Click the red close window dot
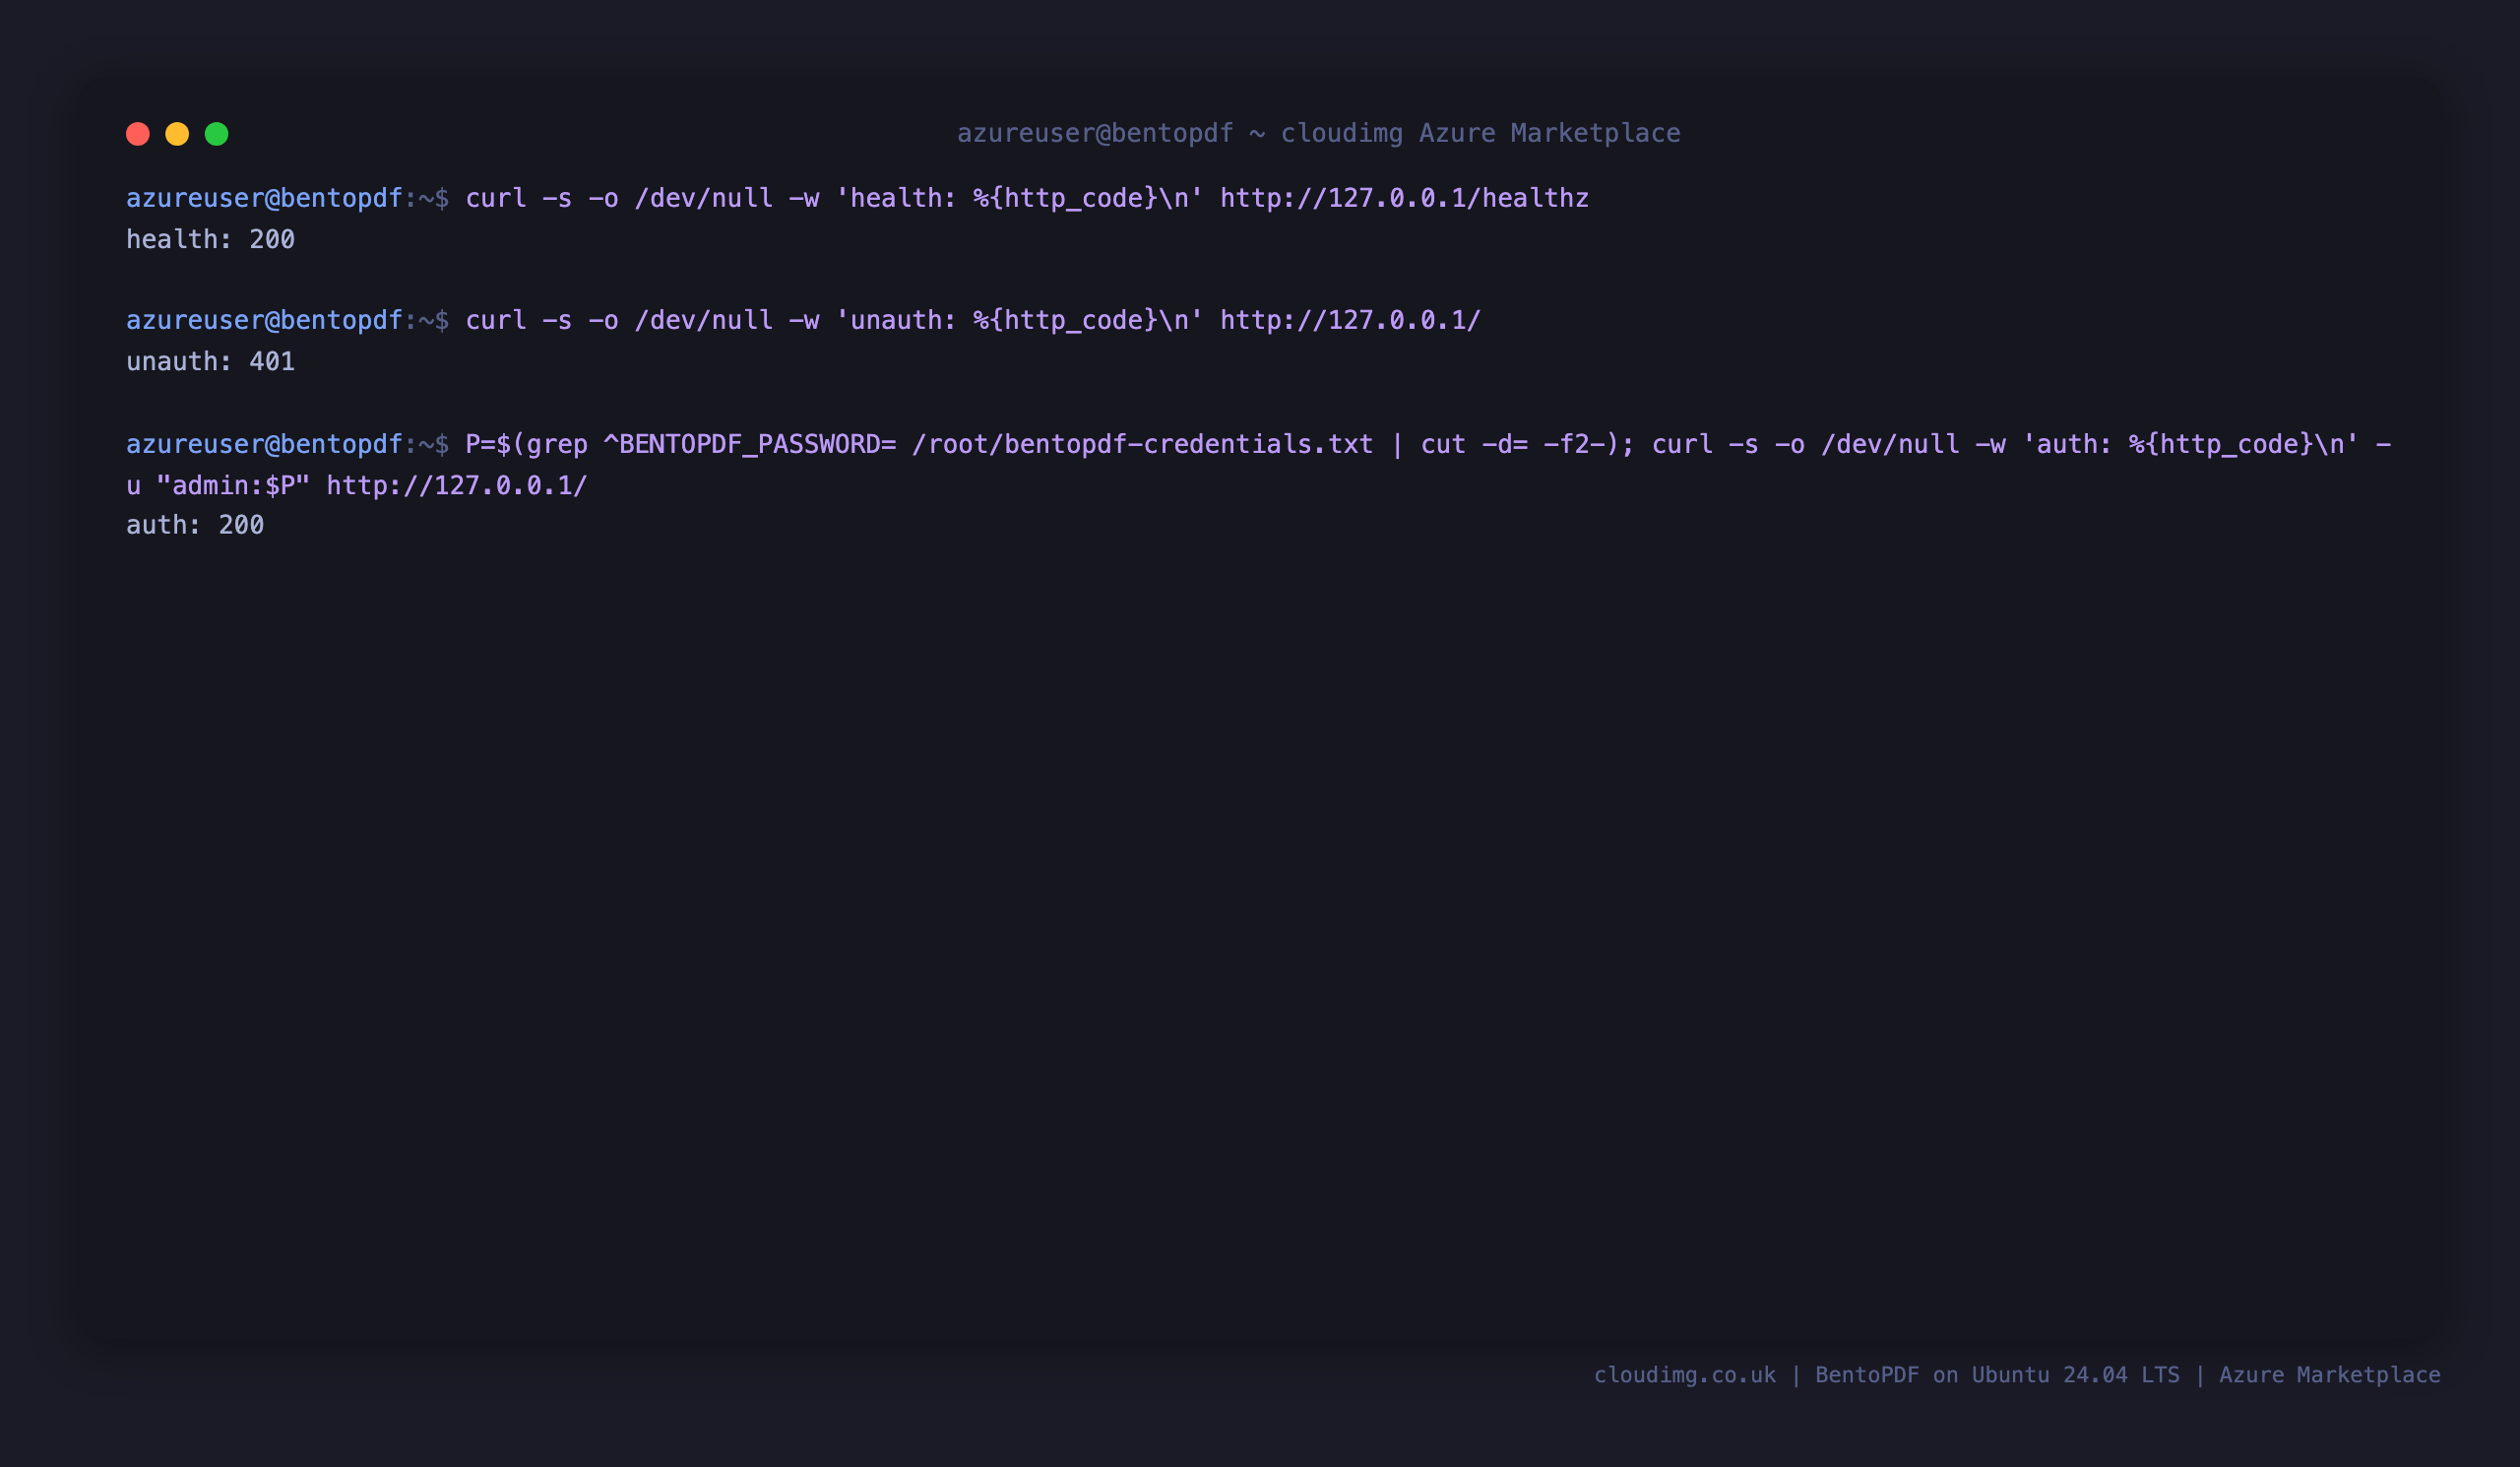The height and width of the screenshot is (1467, 2520). click(x=138, y=134)
